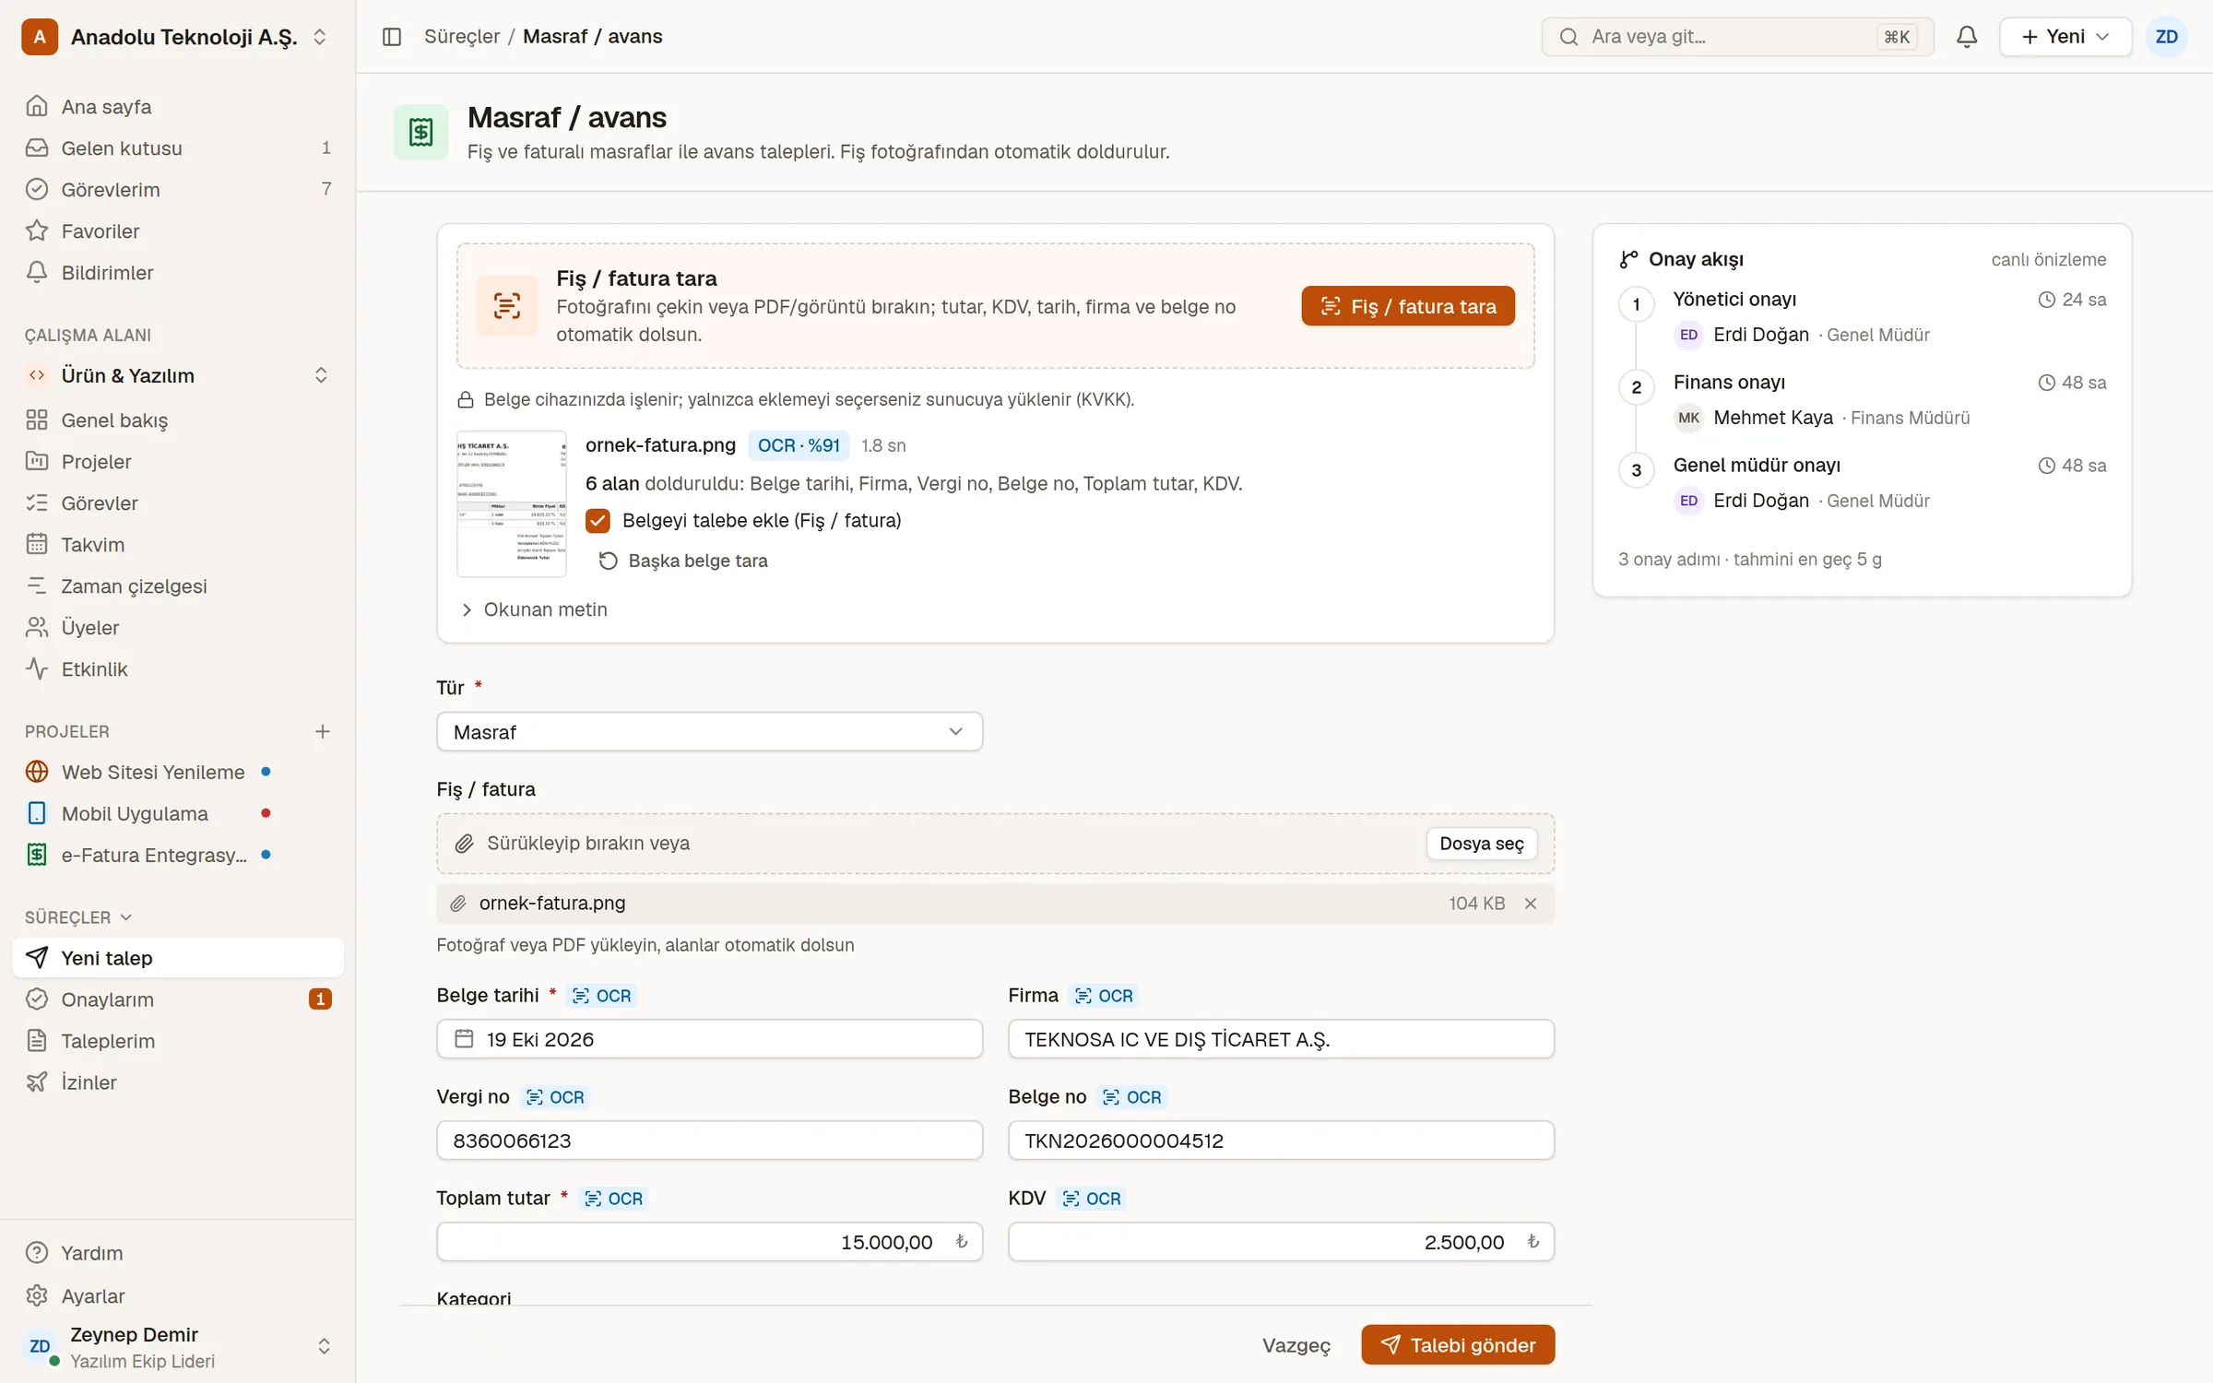Image resolution: width=2213 pixels, height=1383 pixels.
Task: Click Başka belge tara
Action: (683, 561)
